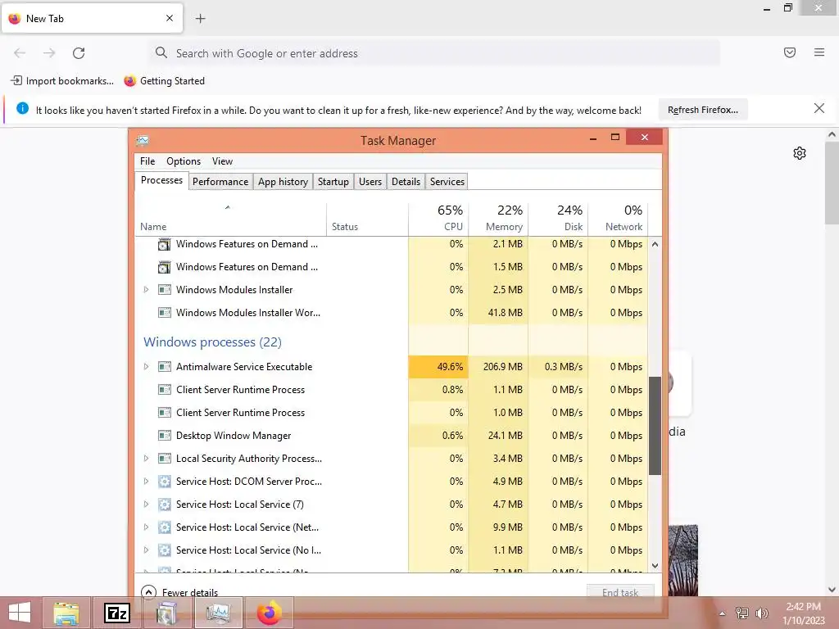Click the Firefox taskbar icon
This screenshot has height=629, width=839.
click(x=269, y=613)
